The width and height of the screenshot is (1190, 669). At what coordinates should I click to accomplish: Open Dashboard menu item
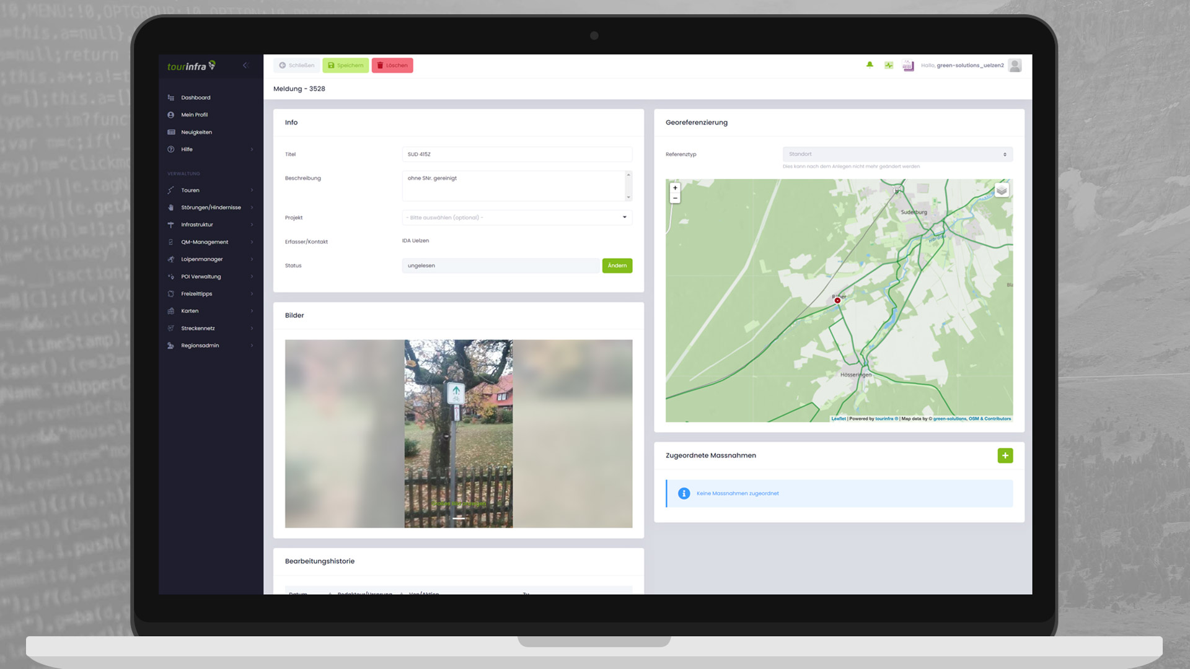click(196, 98)
